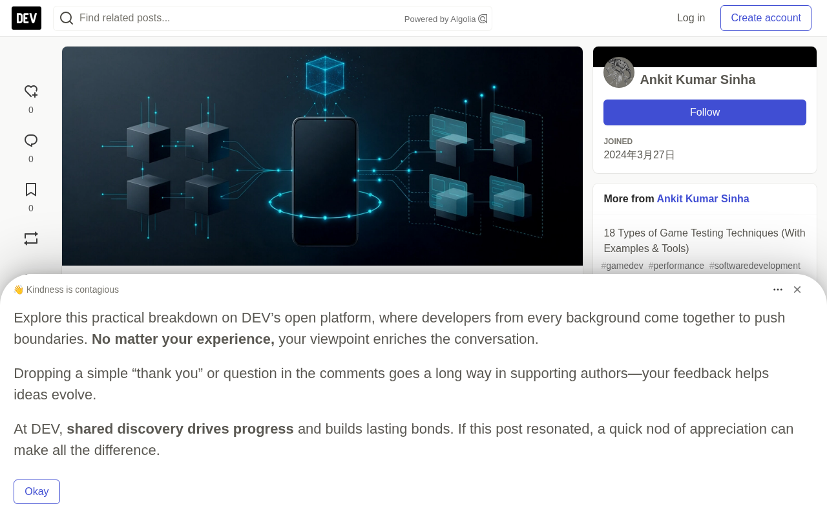Open the Algolia logo icon
827x517 pixels.
pyautogui.click(x=483, y=19)
